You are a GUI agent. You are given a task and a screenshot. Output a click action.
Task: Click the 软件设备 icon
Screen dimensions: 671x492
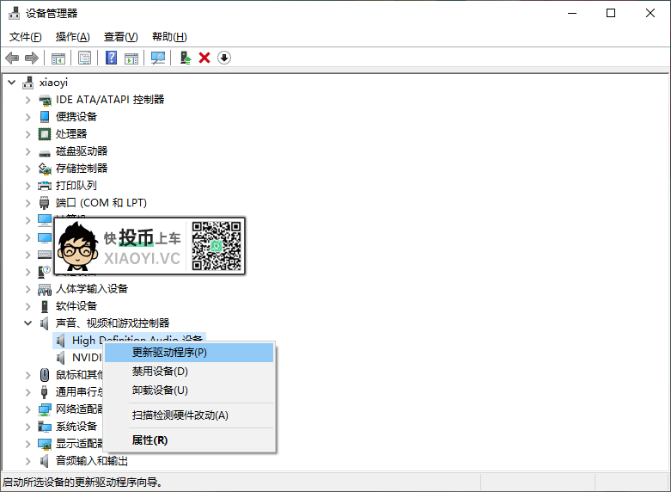[45, 306]
